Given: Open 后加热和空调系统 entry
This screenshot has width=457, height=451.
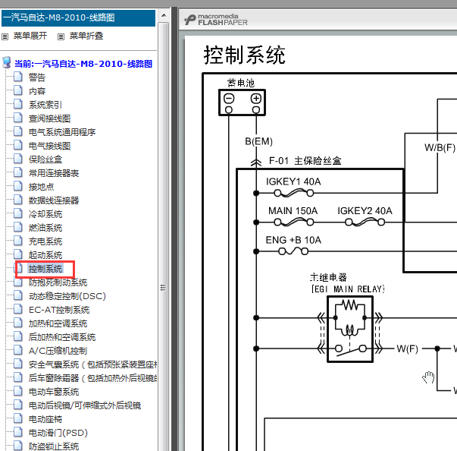Looking at the screenshot, I should tap(62, 337).
